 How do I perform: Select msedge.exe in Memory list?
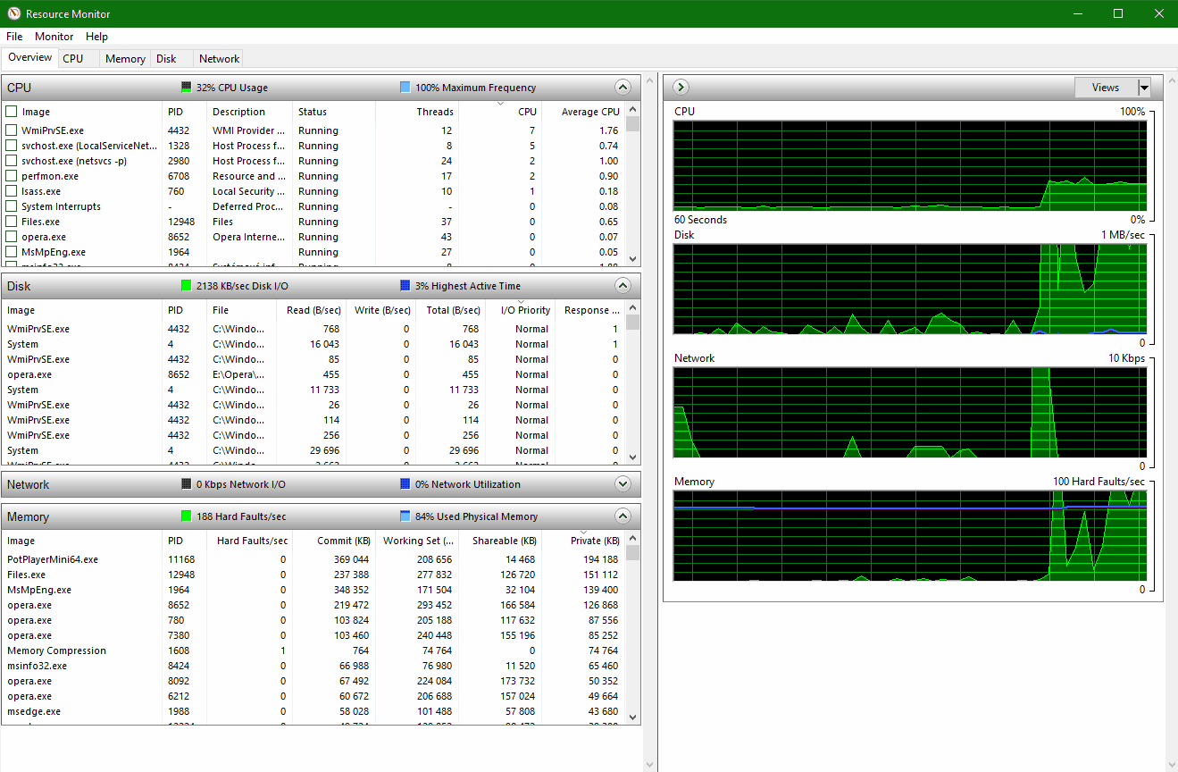pos(313,711)
